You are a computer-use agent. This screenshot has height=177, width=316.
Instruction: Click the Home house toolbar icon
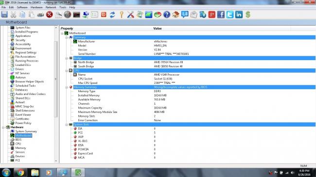click(x=176, y=15)
